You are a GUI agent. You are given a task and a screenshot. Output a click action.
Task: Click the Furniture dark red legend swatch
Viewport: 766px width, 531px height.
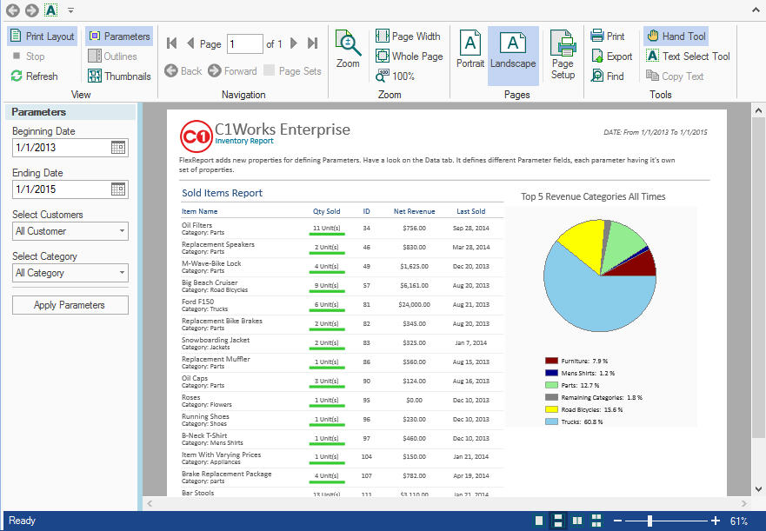[x=551, y=361]
